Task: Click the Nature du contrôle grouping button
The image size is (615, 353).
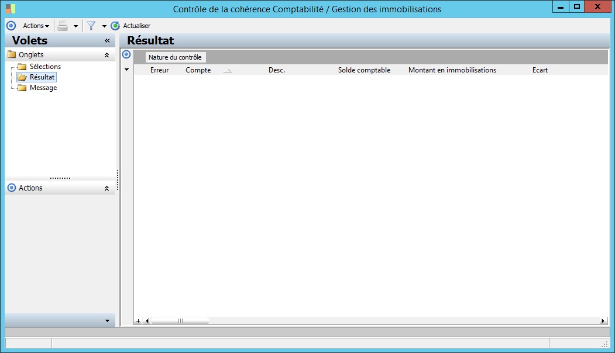Action: [176, 57]
